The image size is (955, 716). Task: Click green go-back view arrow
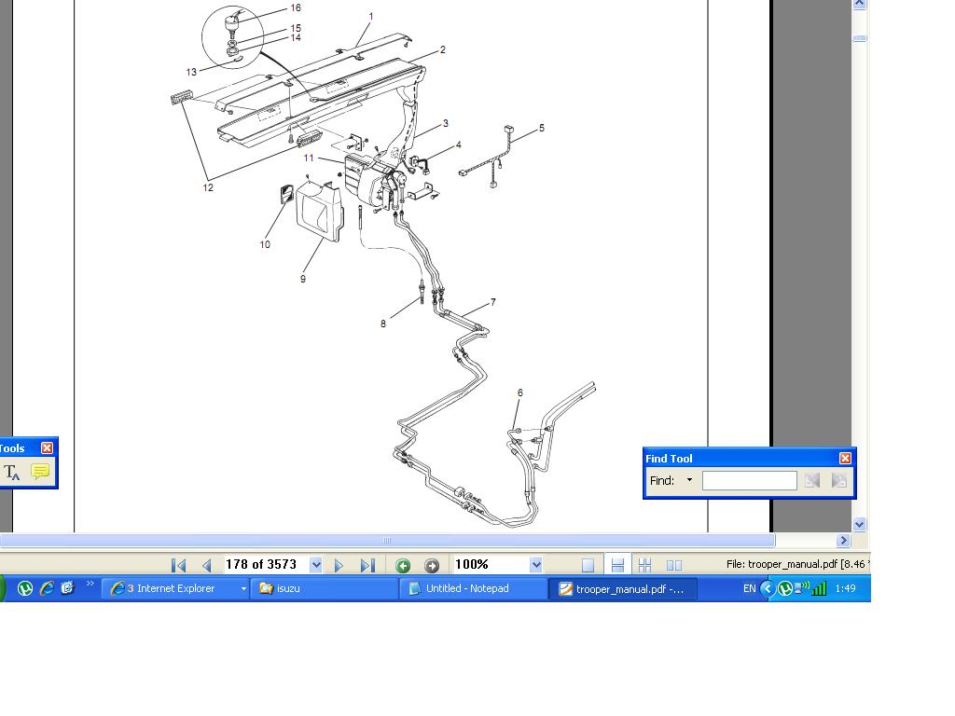point(403,565)
